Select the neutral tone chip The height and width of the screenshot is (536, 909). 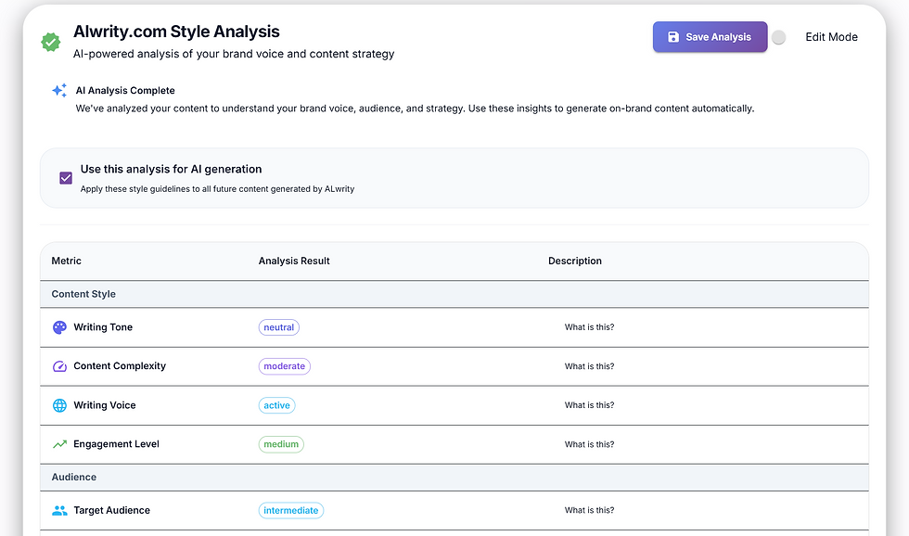point(279,327)
